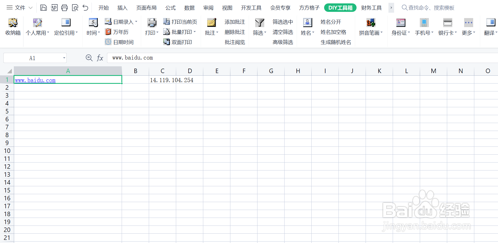Select the DIY工具箱 tab
The height and width of the screenshot is (243, 498).
(340, 8)
